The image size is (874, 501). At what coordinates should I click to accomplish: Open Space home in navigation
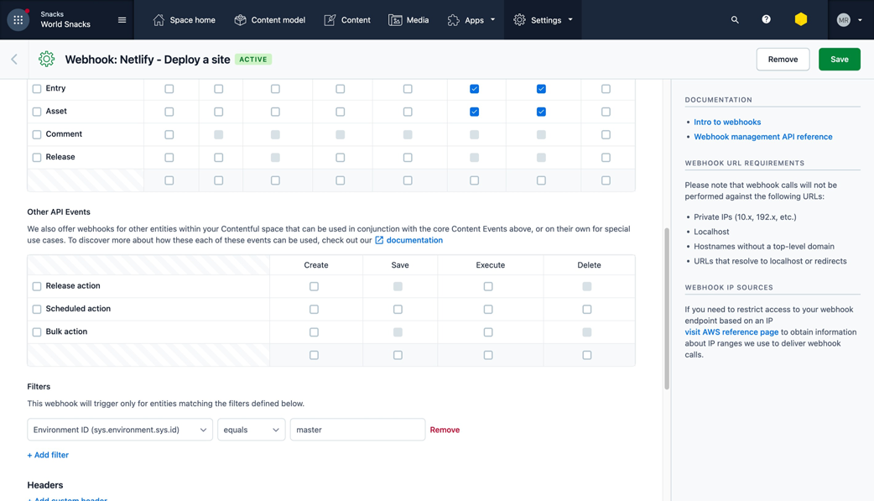pos(184,20)
